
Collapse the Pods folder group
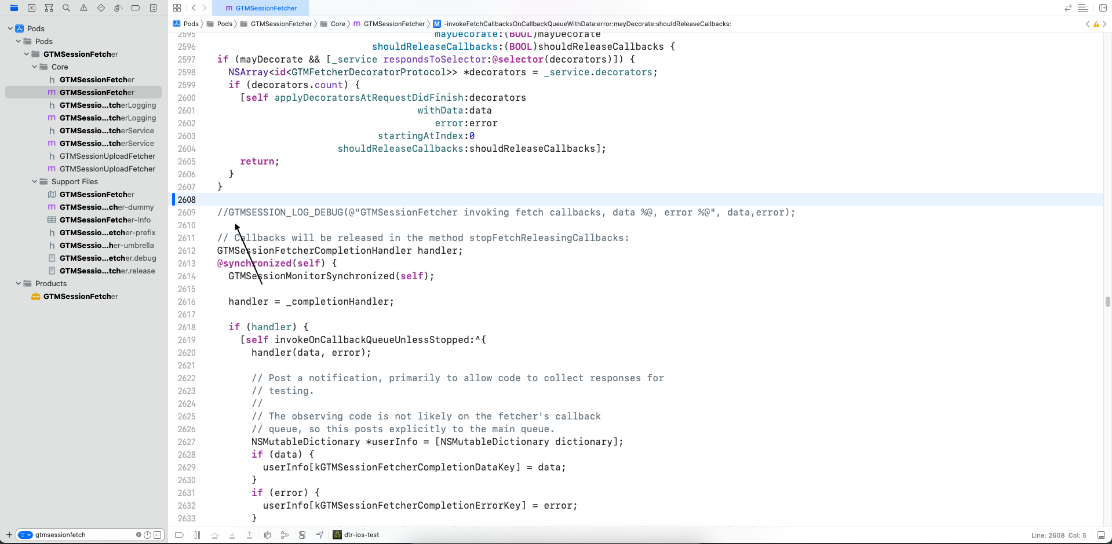pyautogui.click(x=18, y=41)
